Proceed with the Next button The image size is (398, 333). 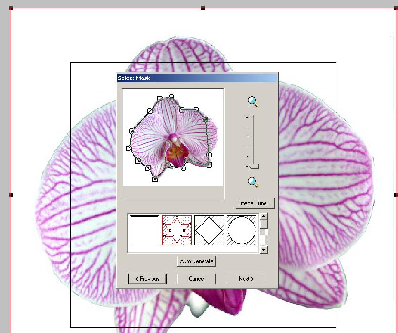pyautogui.click(x=246, y=279)
